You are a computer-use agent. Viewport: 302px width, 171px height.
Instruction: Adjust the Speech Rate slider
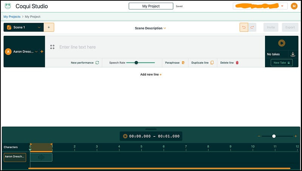point(140,63)
